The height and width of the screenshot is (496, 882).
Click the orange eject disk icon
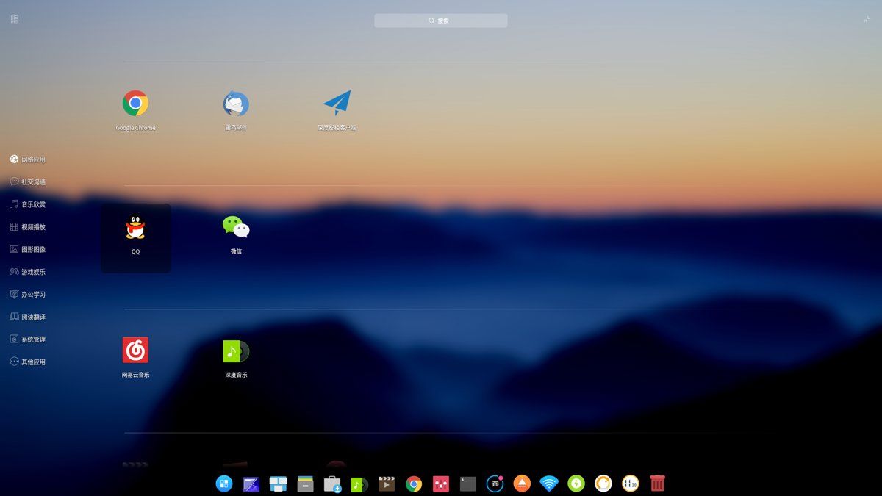pos(522,484)
